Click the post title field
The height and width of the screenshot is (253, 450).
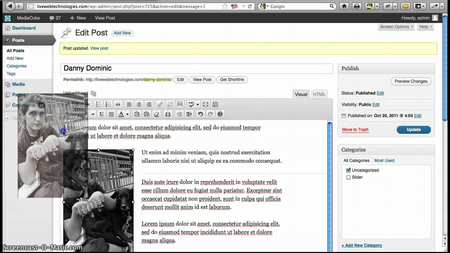(x=197, y=69)
